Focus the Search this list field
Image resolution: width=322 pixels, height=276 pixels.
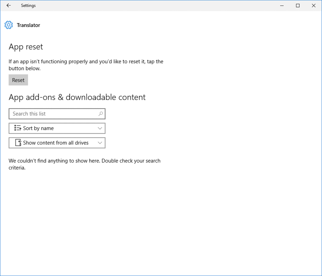point(54,114)
